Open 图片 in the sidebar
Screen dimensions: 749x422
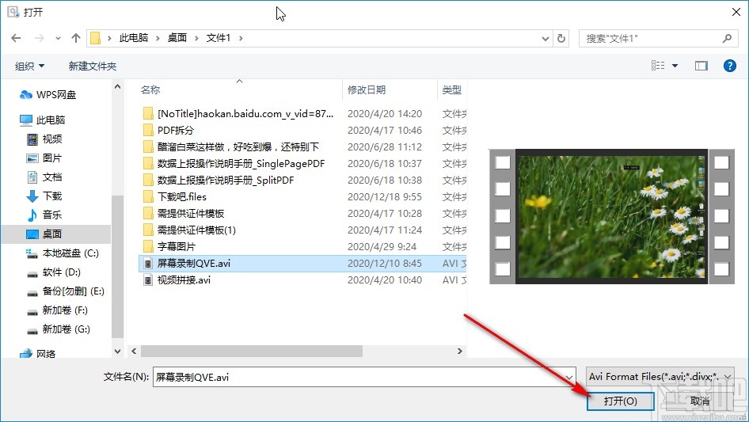tap(44, 158)
